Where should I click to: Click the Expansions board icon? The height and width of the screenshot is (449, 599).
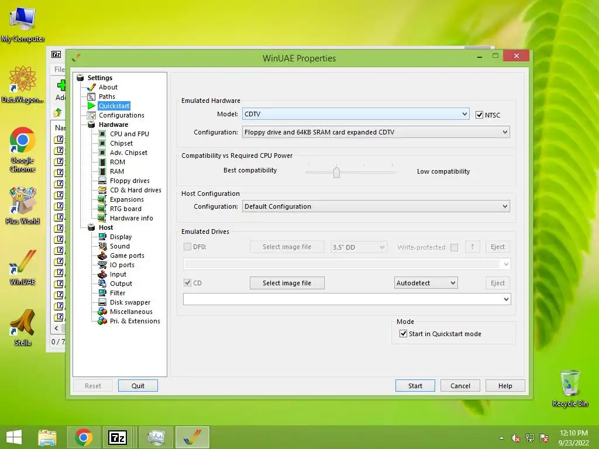102,199
